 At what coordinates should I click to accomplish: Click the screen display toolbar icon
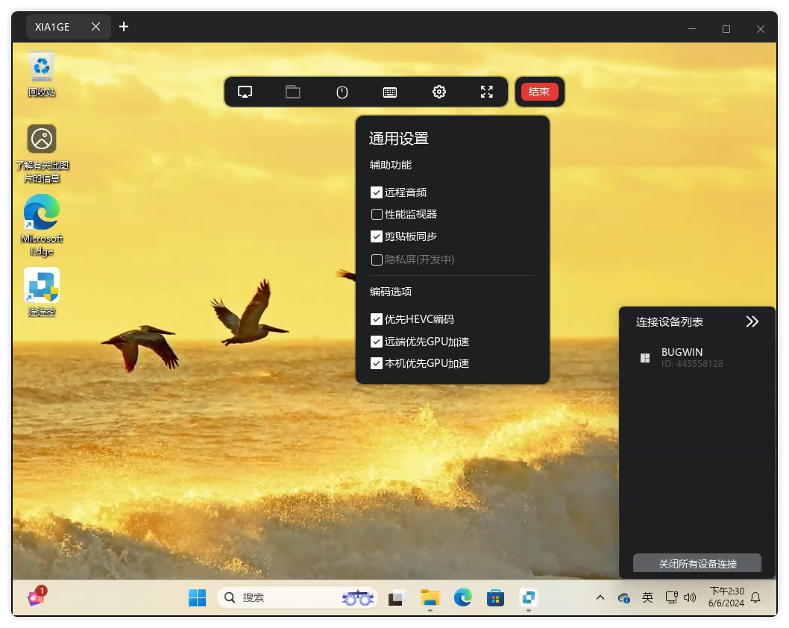[245, 92]
